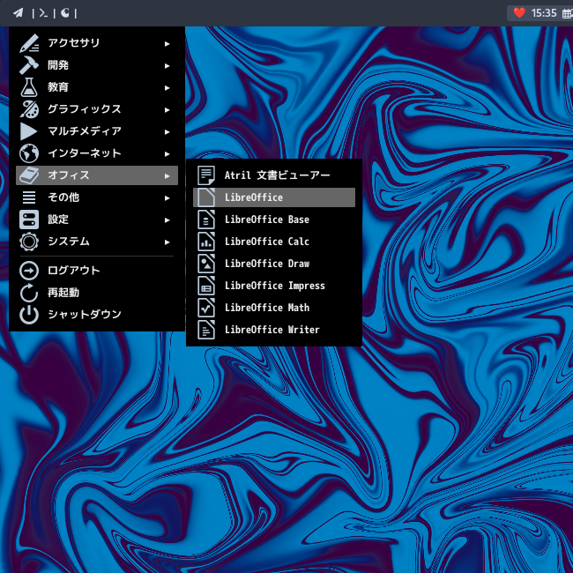The image size is (573, 573).
Task: Launch the highlighted LibreOffice entry
Action: 274,197
